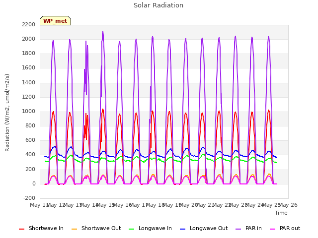This screenshot has width=318, height=238.
Task: Toggle the PAR in legend entry
Action: point(248,228)
